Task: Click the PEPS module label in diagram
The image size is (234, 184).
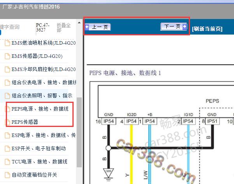Action: coord(212,101)
